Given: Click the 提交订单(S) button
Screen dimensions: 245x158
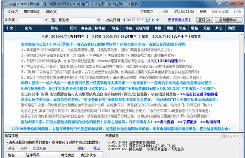Looking at the screenshot, I should pos(232,136).
